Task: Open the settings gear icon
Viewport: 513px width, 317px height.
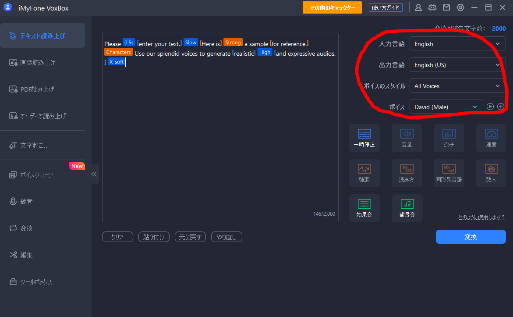Action: coord(460,7)
